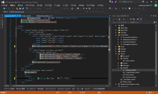
Task: Select ManageController.cs in Solution Explorer
Action: click(x=130, y=44)
